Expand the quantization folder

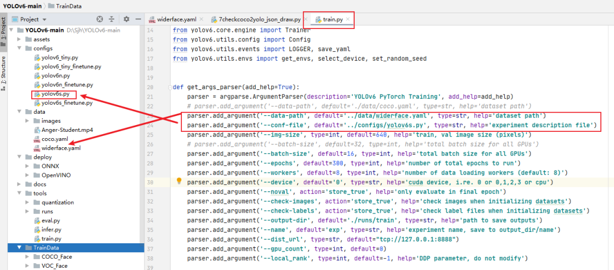[27, 202]
